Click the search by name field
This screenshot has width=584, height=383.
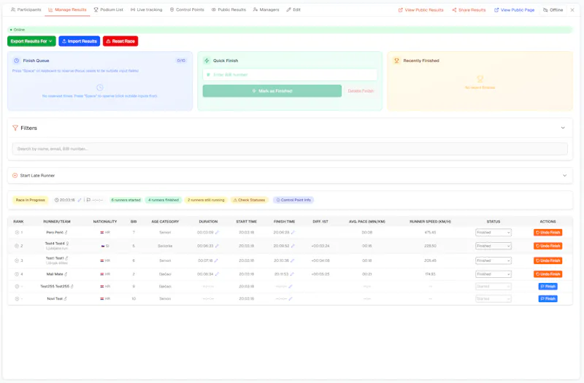(x=290, y=149)
